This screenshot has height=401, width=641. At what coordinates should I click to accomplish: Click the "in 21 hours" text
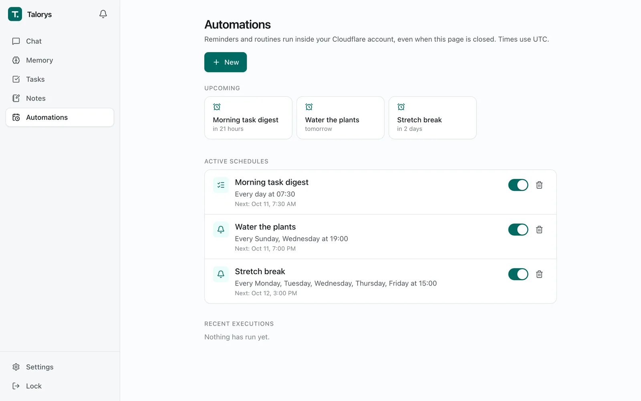[228, 129]
